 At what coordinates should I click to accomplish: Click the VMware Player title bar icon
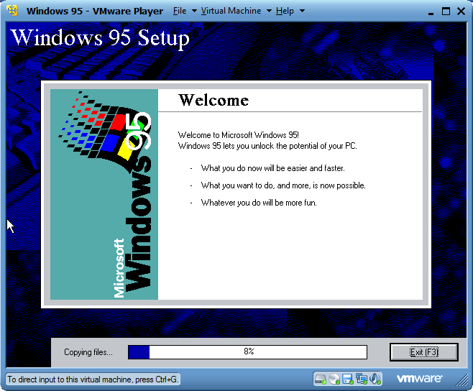pos(12,11)
